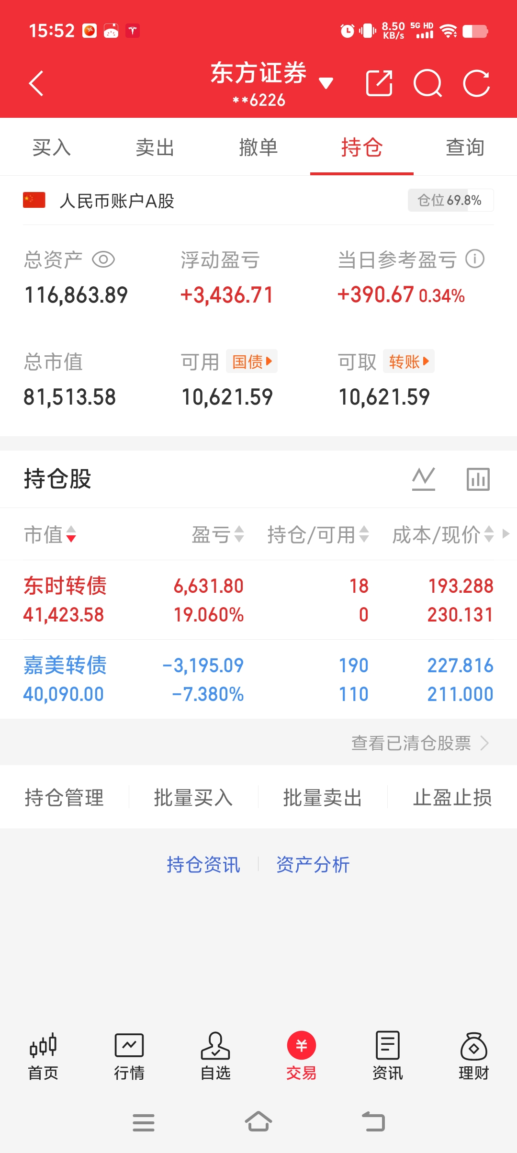Image resolution: width=517 pixels, height=1153 pixels.
Task: Tap 东时转债 current price 230.131
Action: click(461, 615)
